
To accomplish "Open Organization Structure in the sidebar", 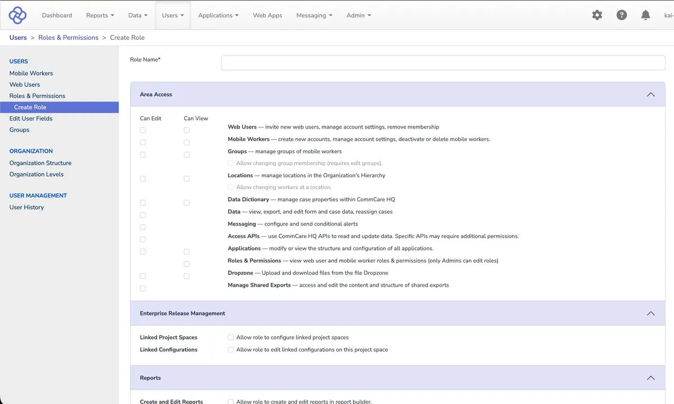I will coord(40,163).
